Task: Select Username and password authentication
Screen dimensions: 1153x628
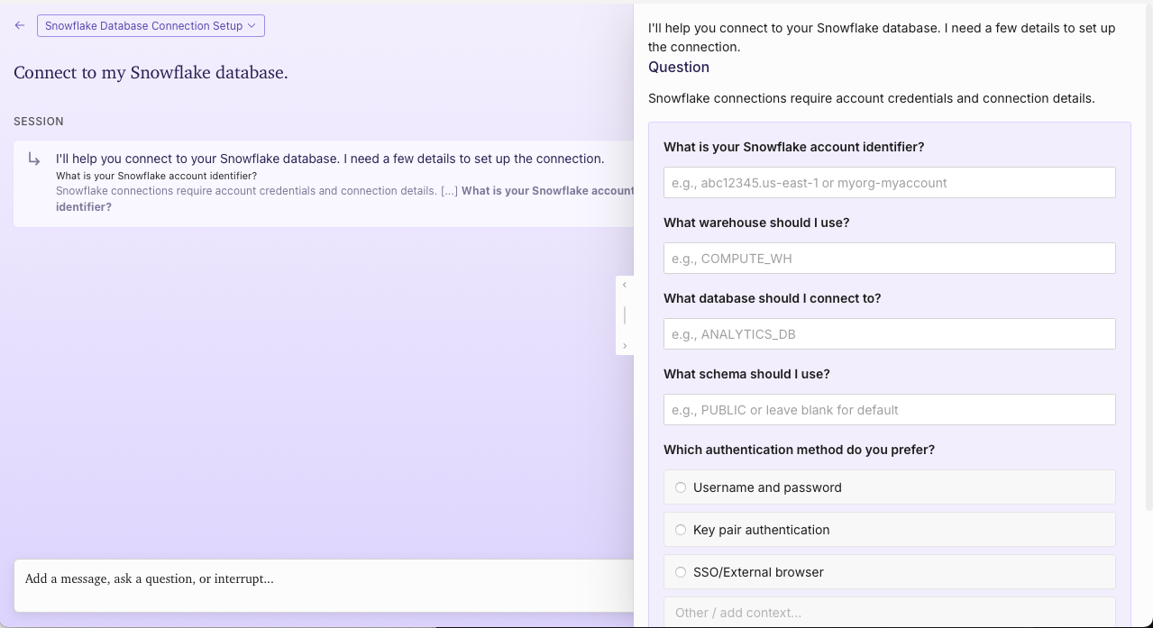Action: click(890, 487)
